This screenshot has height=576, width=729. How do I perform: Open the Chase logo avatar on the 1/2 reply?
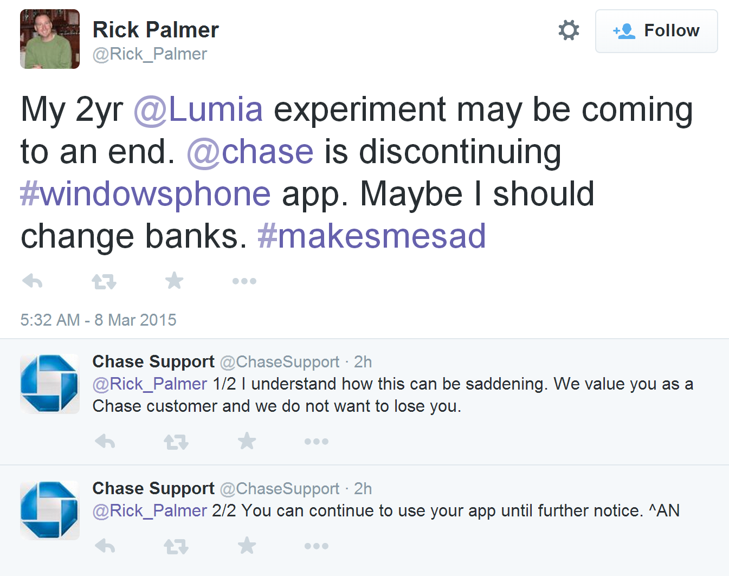point(50,384)
